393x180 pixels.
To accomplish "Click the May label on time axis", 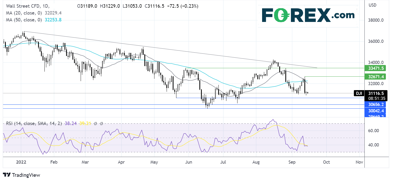I will [x=154, y=162].
